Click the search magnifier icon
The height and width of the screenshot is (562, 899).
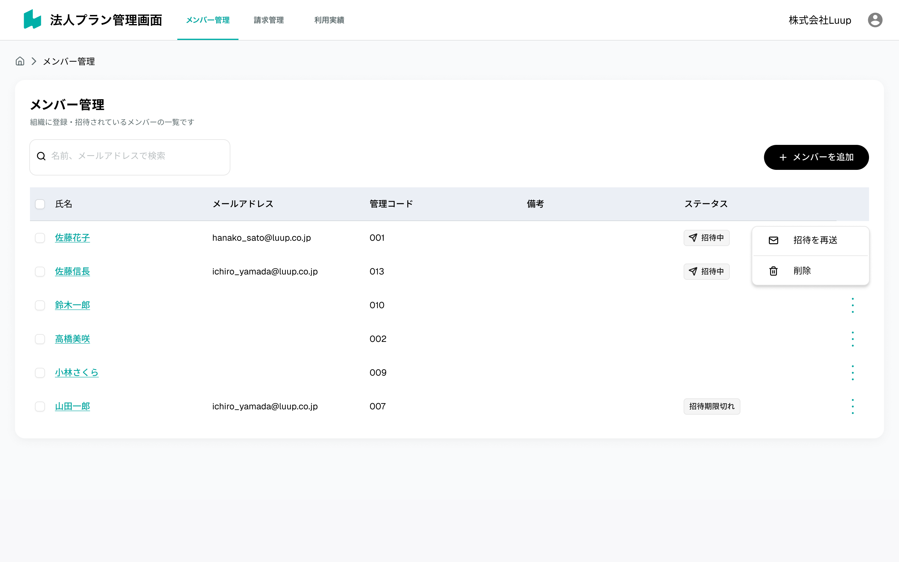41,156
